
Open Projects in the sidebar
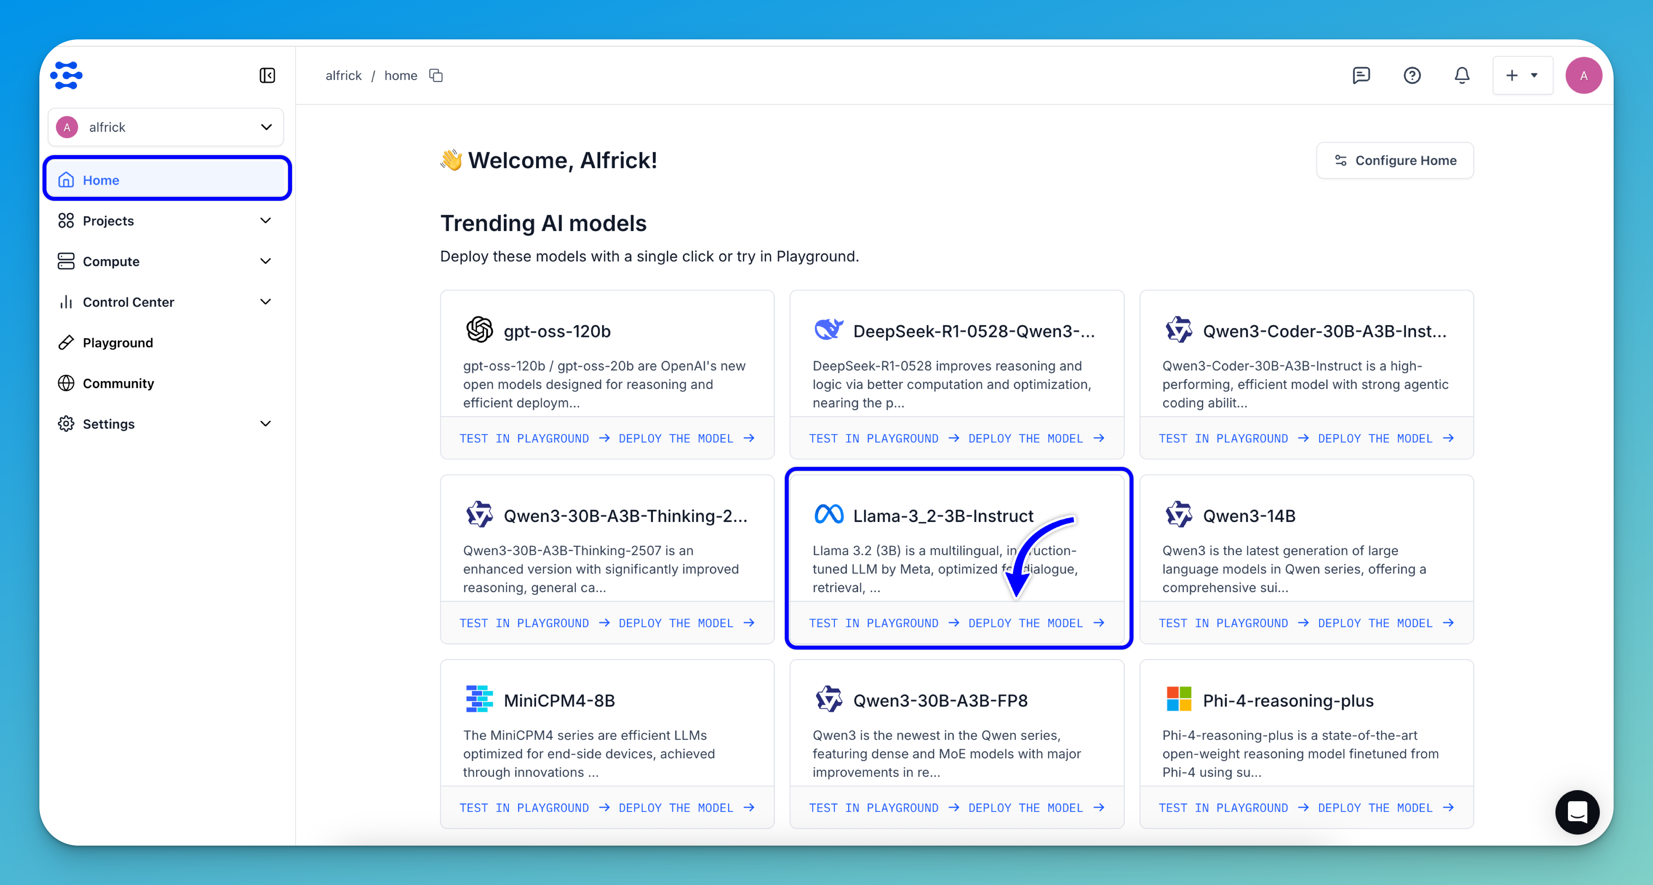166,221
